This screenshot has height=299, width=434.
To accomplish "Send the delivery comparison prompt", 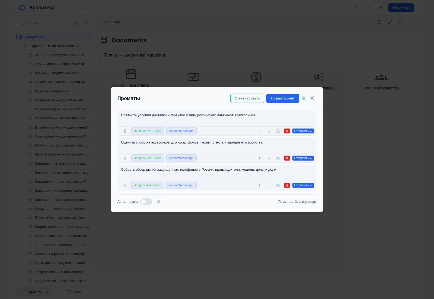I will tap(303, 131).
